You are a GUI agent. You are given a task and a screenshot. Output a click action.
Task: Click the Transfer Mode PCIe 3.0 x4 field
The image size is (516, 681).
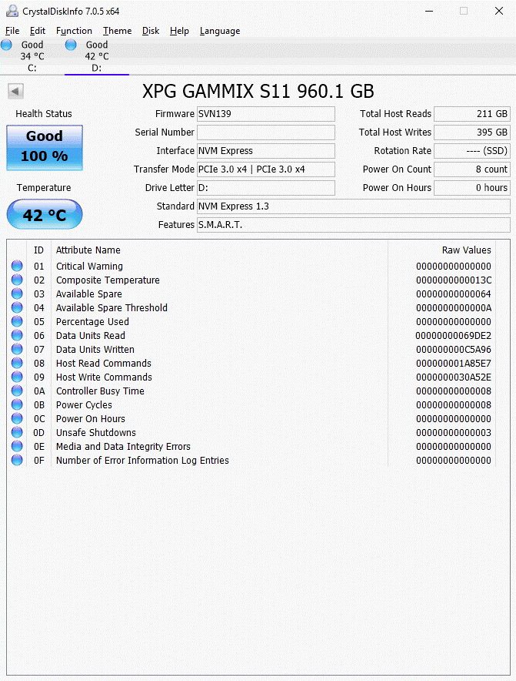pyautogui.click(x=266, y=169)
